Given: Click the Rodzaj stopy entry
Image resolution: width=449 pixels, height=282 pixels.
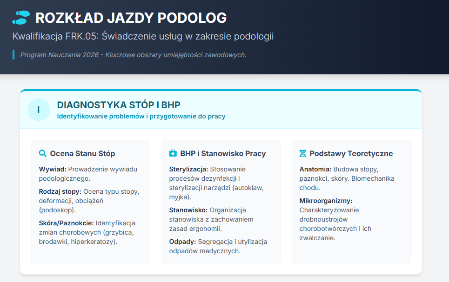Looking at the screenshot, I should click(89, 200).
